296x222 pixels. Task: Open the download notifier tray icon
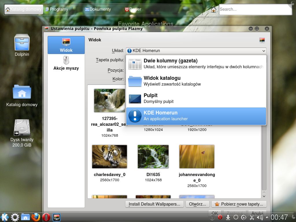pos(228,217)
